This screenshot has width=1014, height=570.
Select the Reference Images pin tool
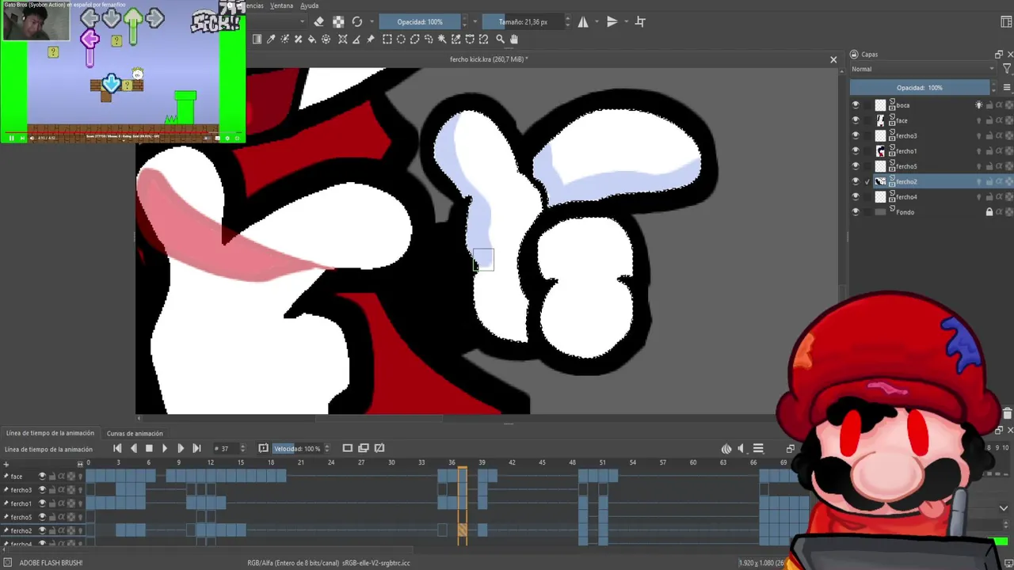(x=370, y=39)
